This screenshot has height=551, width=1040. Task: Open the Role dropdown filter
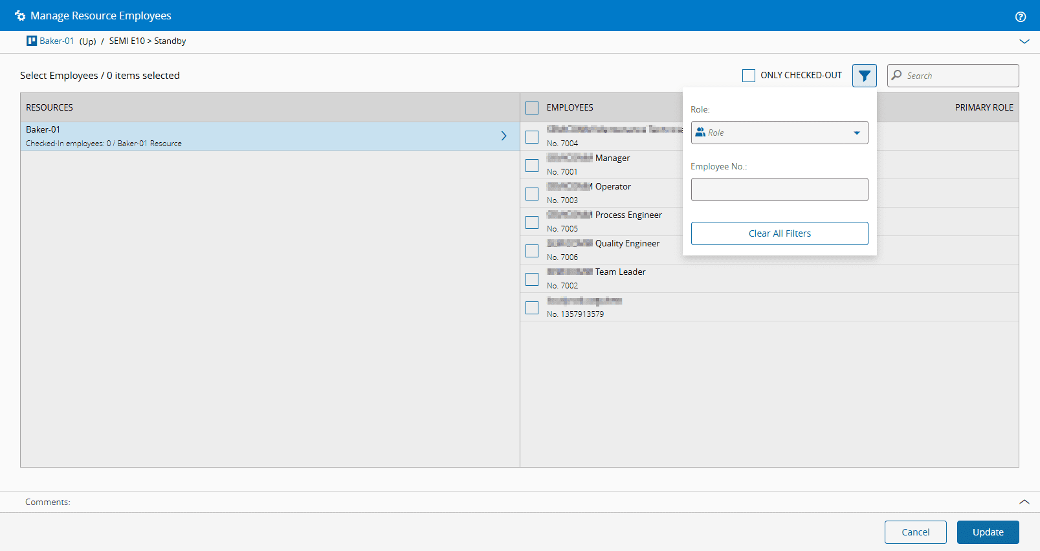click(x=779, y=133)
